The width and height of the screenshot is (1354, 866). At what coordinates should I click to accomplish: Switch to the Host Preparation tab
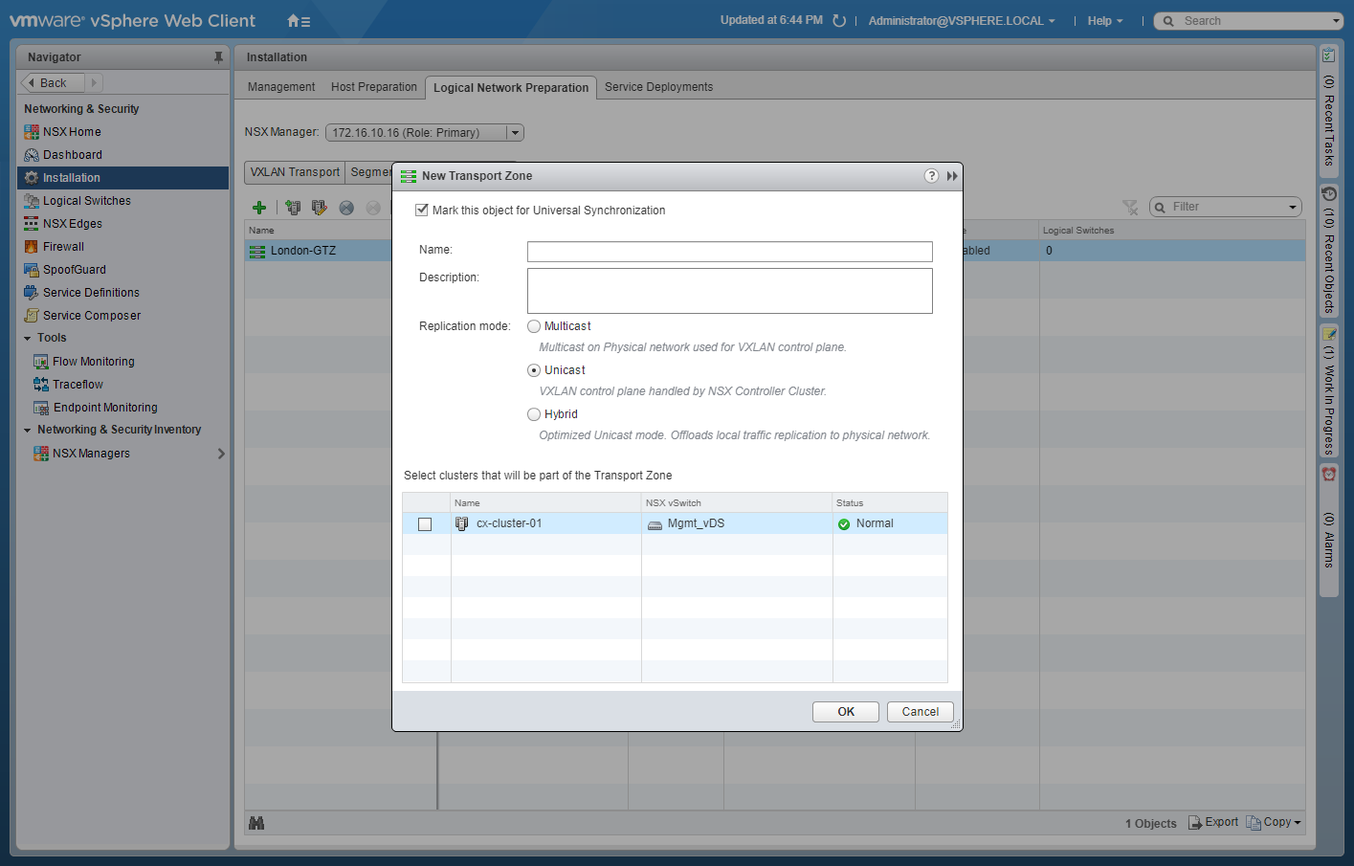(373, 87)
